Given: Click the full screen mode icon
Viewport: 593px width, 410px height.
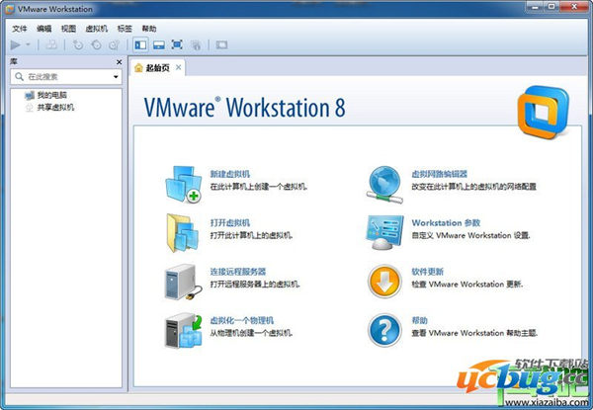Looking at the screenshot, I should [177, 44].
